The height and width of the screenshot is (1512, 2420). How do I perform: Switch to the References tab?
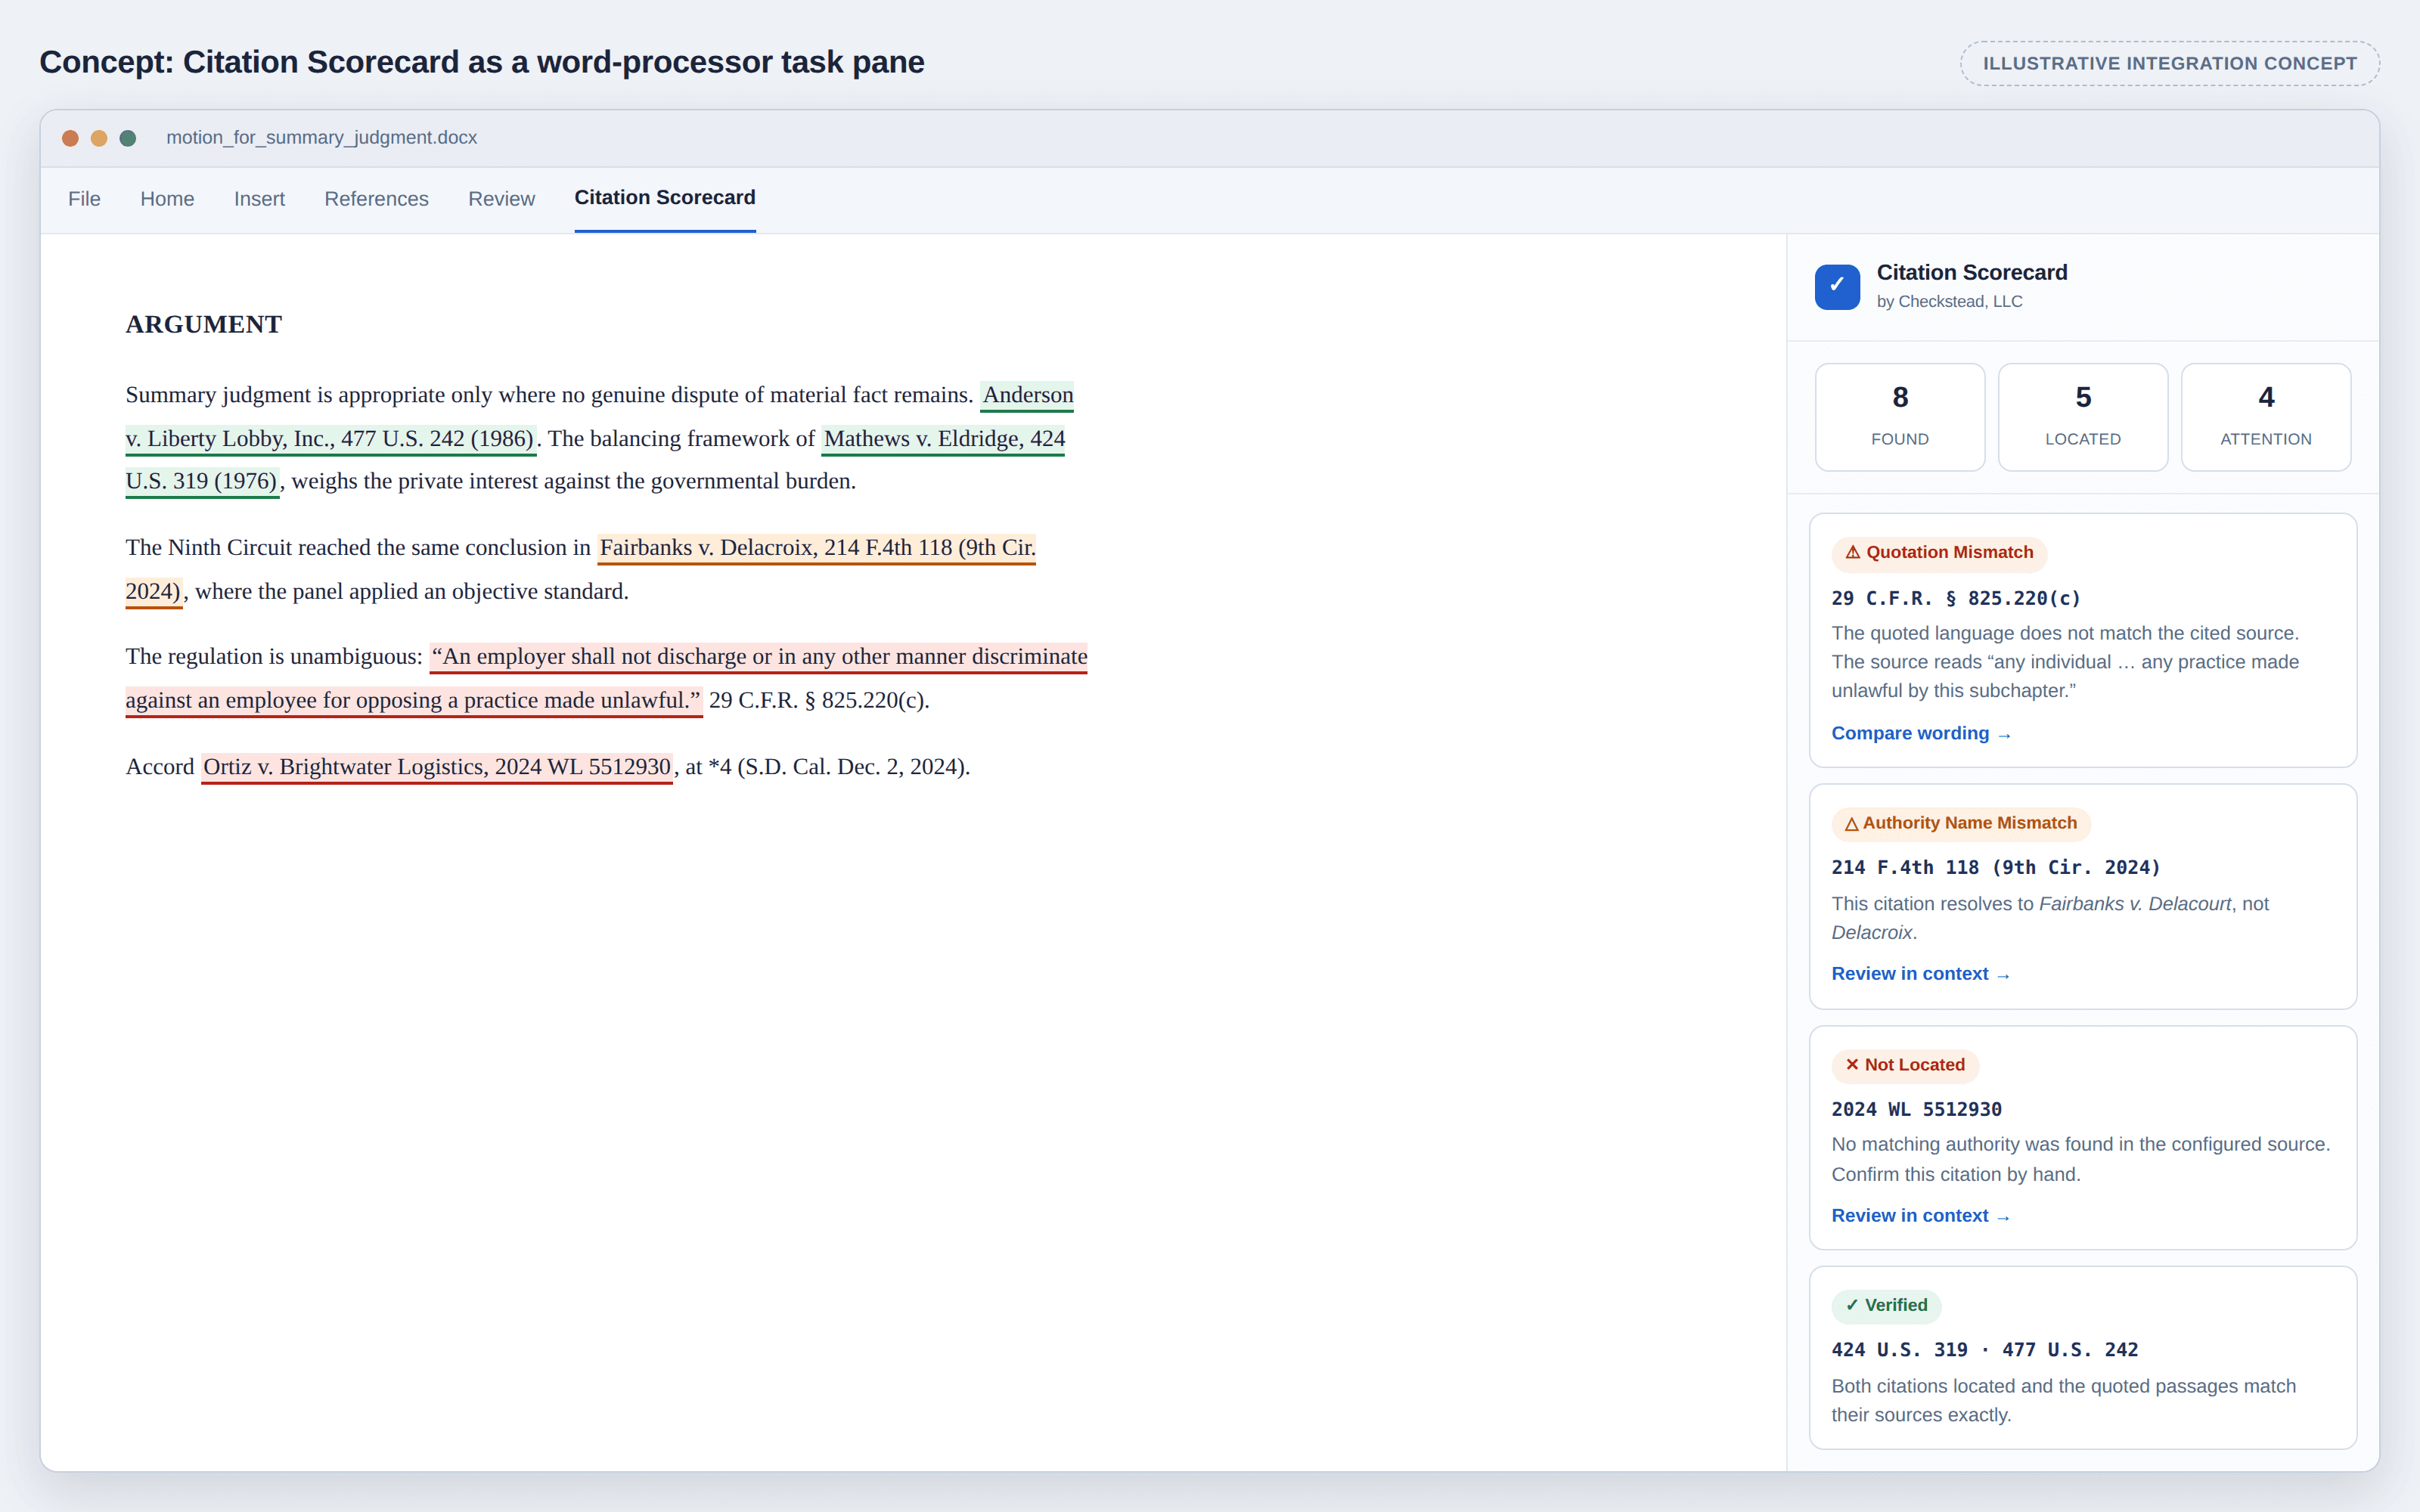(x=376, y=199)
